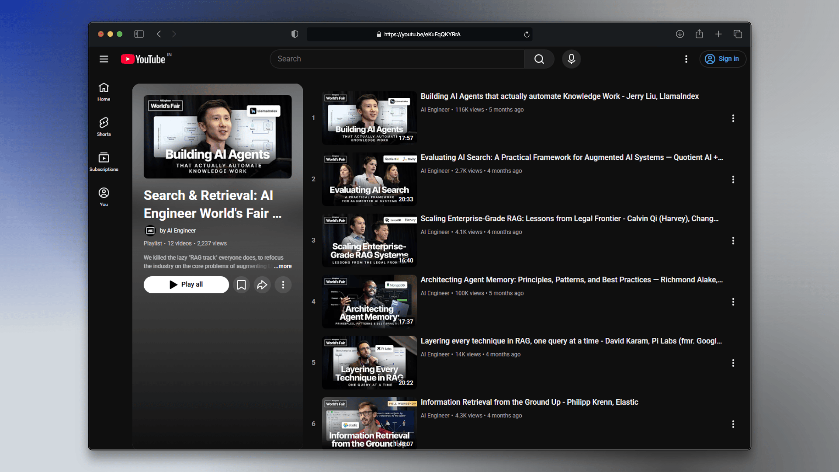Image resolution: width=839 pixels, height=472 pixels.
Task: Go to Home in sidebar
Action: click(104, 92)
